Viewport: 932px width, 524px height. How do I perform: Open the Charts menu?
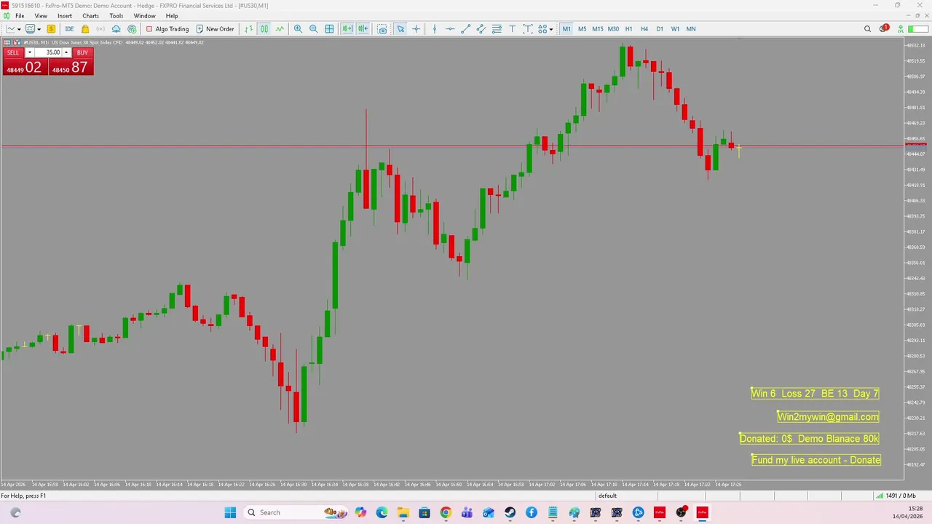click(90, 16)
